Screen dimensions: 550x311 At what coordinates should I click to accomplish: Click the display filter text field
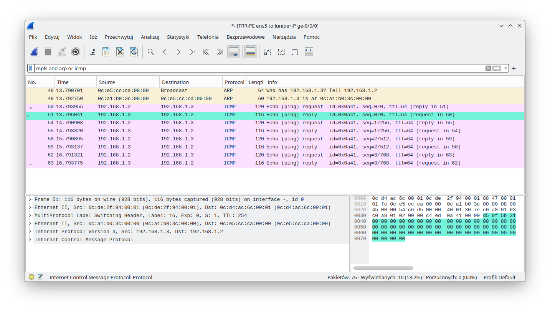click(x=259, y=68)
